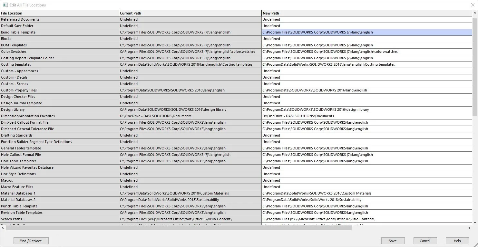478x247 pixels.
Task: Select the Punch Table Template row label
Action: [x=60, y=206]
